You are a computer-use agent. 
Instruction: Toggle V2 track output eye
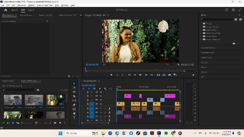pyautogui.click(x=101, y=100)
